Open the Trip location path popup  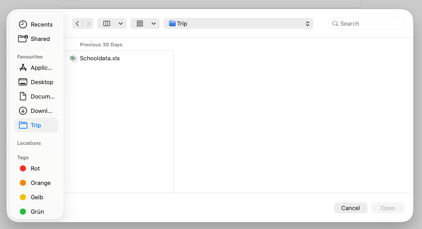coord(238,23)
